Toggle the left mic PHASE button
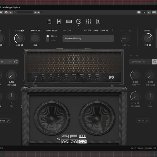 [5, 121]
